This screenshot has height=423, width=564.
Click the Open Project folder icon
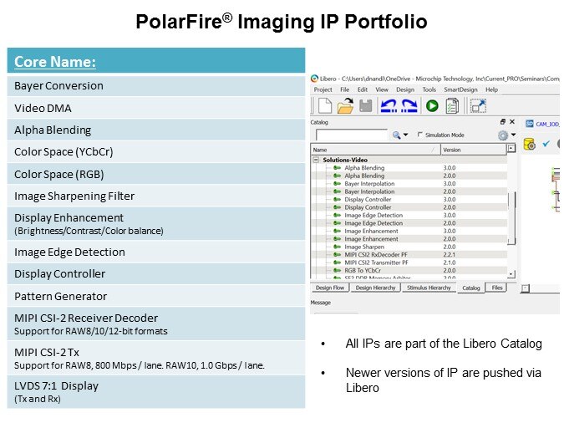(x=345, y=106)
